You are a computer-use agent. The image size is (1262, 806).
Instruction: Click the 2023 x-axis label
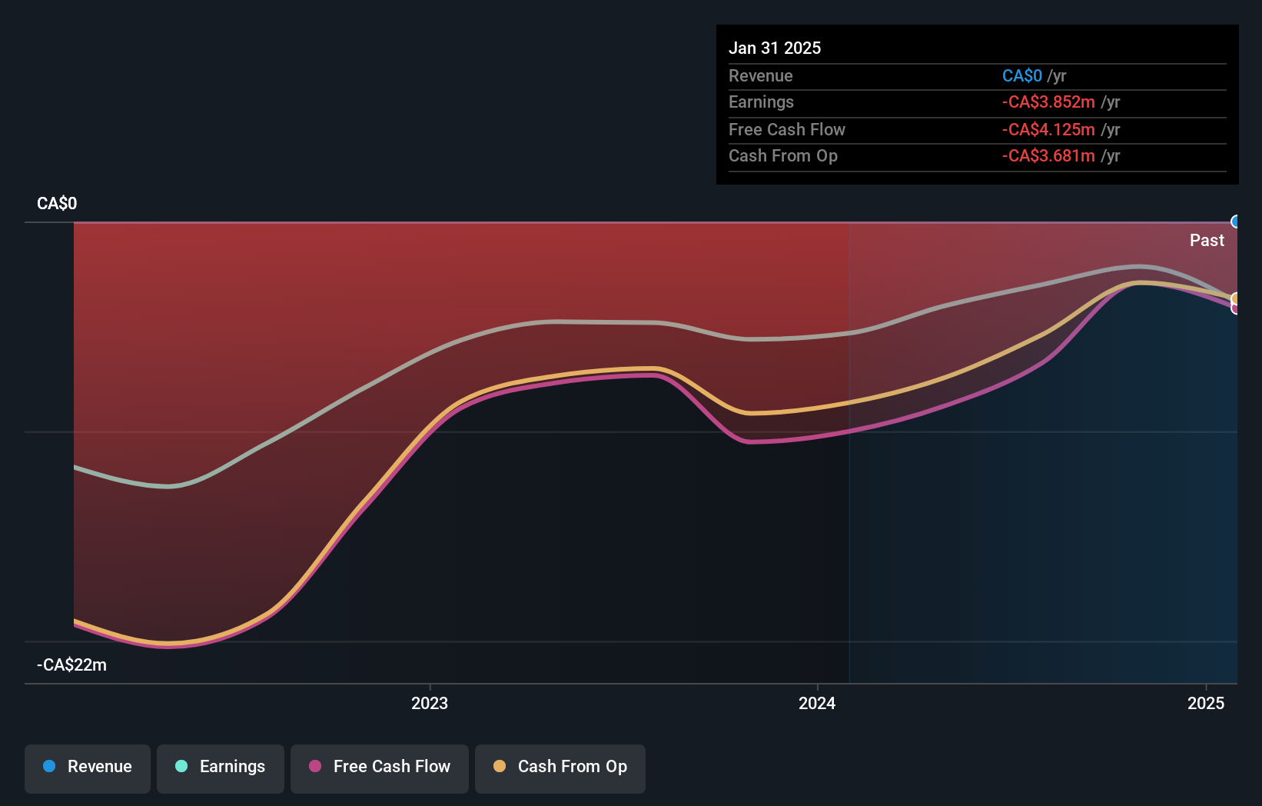point(430,703)
